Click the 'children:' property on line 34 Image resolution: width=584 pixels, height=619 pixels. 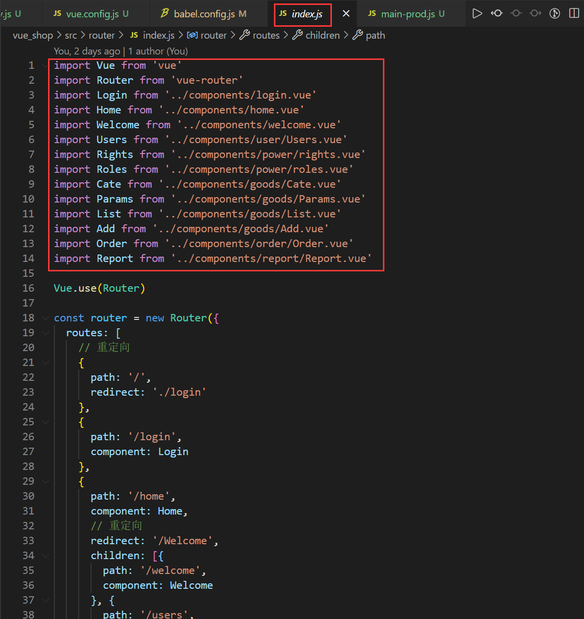pyautogui.click(x=118, y=556)
